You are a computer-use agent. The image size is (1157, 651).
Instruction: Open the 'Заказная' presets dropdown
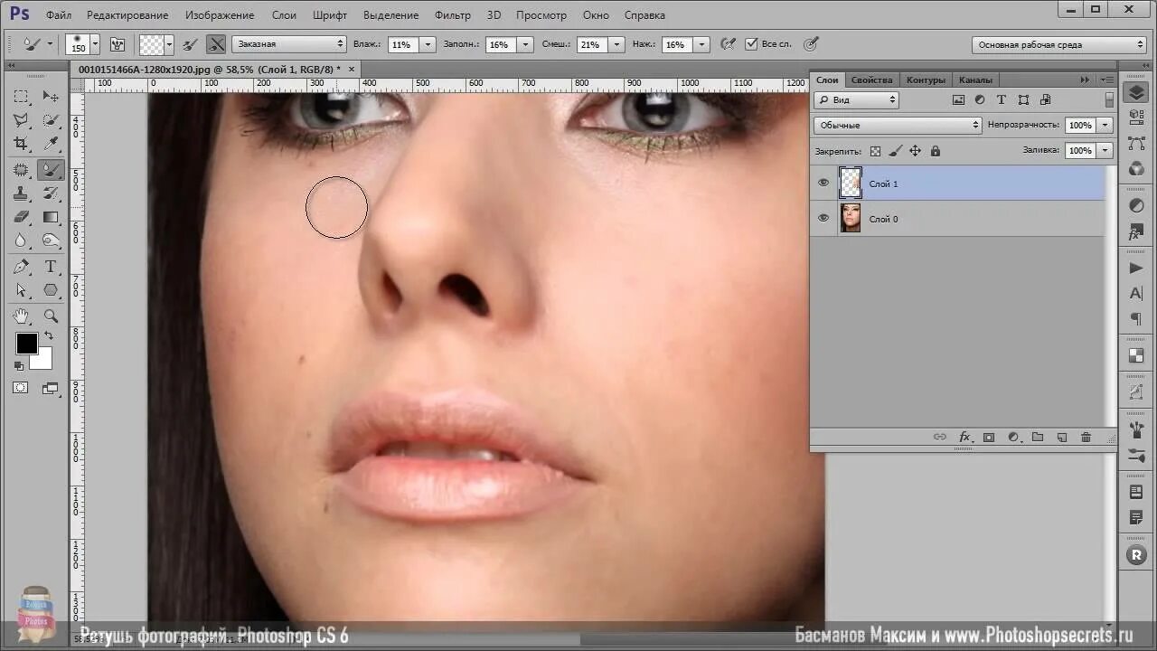click(x=289, y=44)
